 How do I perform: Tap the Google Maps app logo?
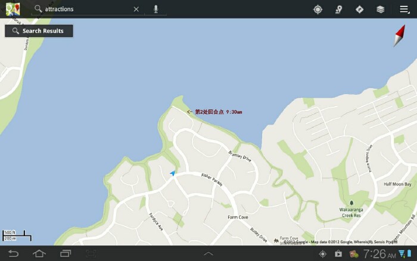[13, 10]
